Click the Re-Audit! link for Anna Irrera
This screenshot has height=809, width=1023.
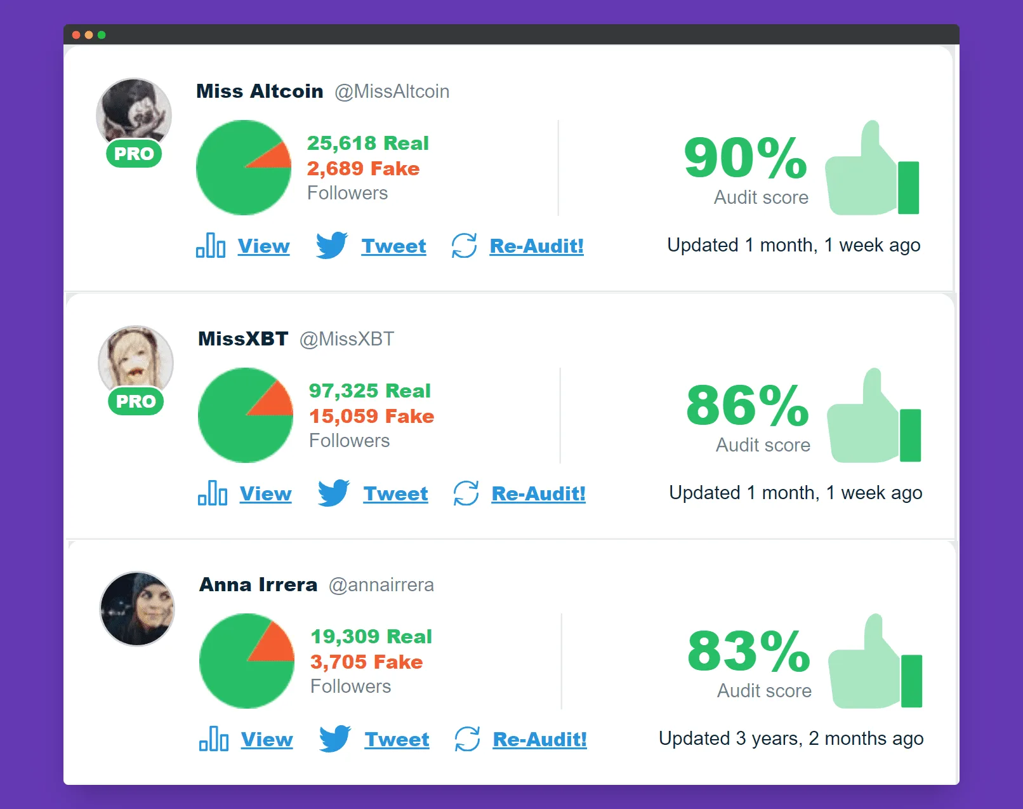[x=539, y=739]
